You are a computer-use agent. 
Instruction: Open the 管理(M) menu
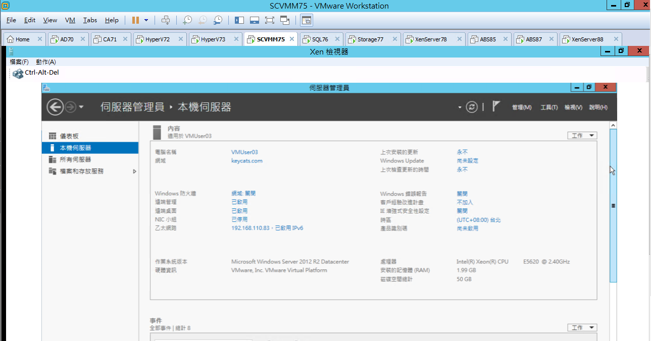(x=522, y=107)
